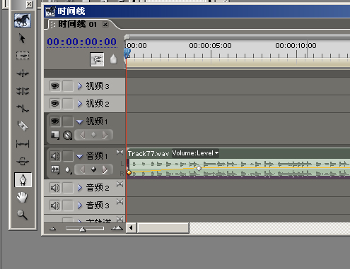The height and width of the screenshot is (269, 350).
Task: Toggle visibility of 视频 1 track
Action: pyautogui.click(x=55, y=121)
